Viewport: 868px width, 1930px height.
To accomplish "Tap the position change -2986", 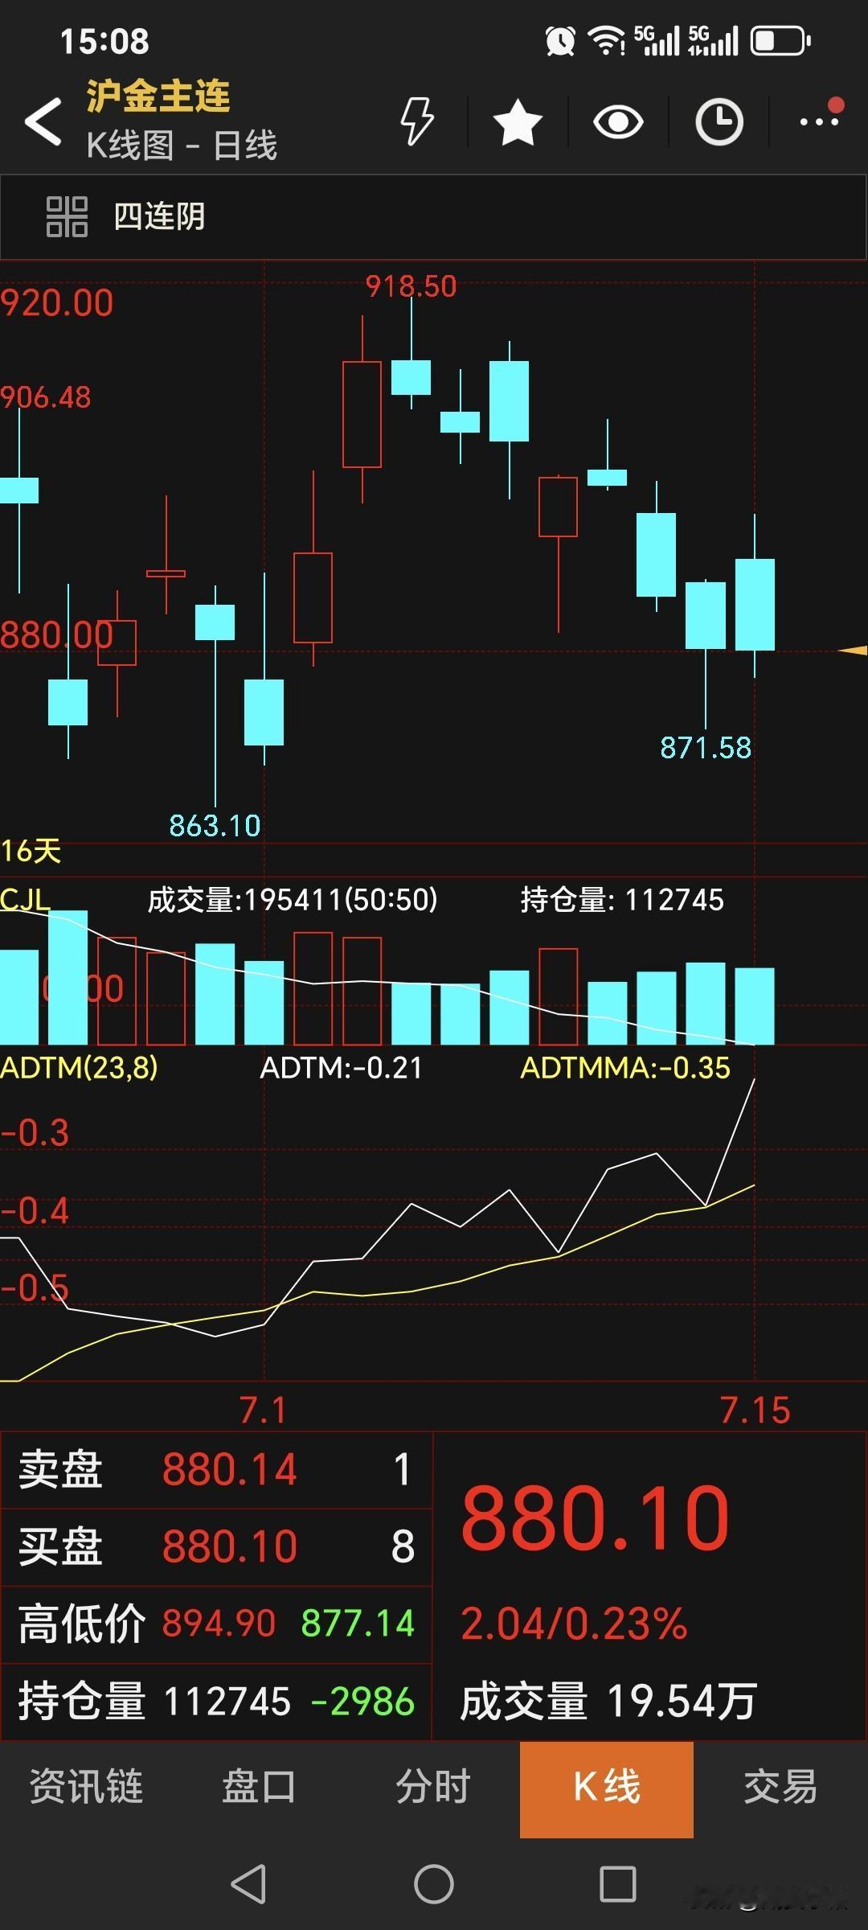I will (x=362, y=1702).
